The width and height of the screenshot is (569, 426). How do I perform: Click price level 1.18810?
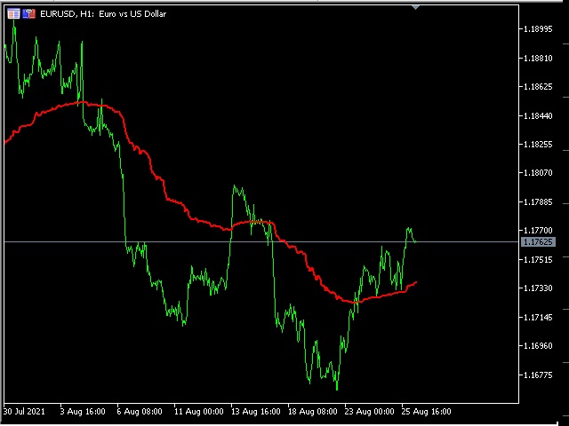coord(538,58)
